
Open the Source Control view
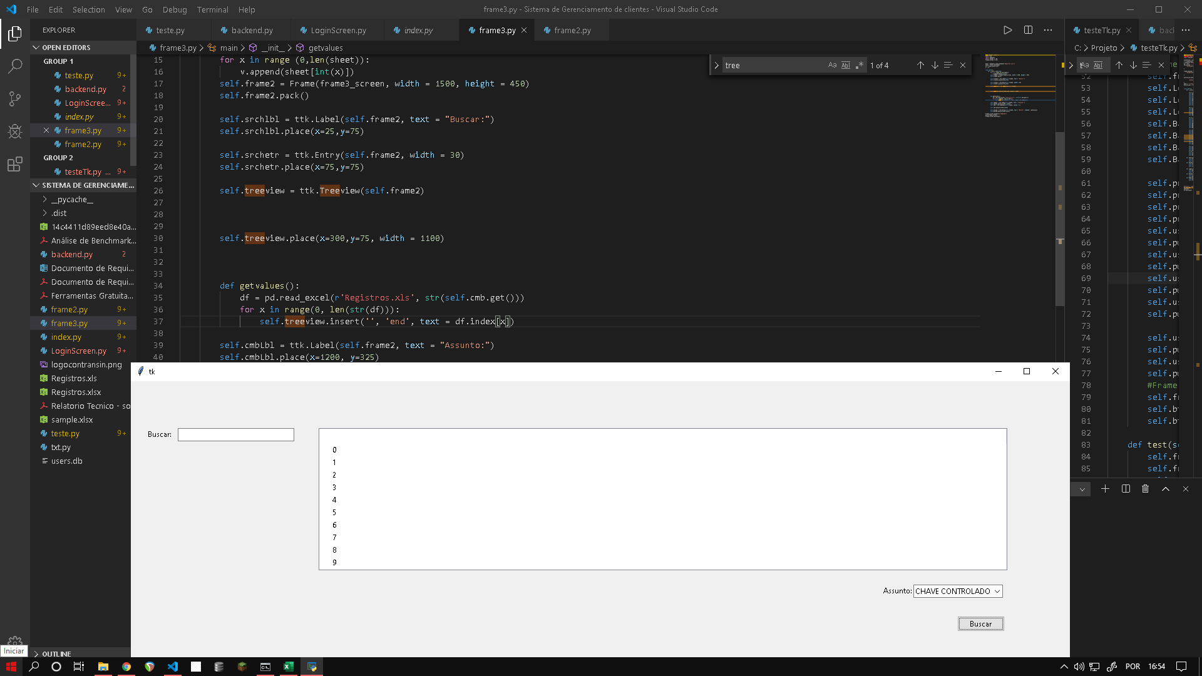point(15,98)
